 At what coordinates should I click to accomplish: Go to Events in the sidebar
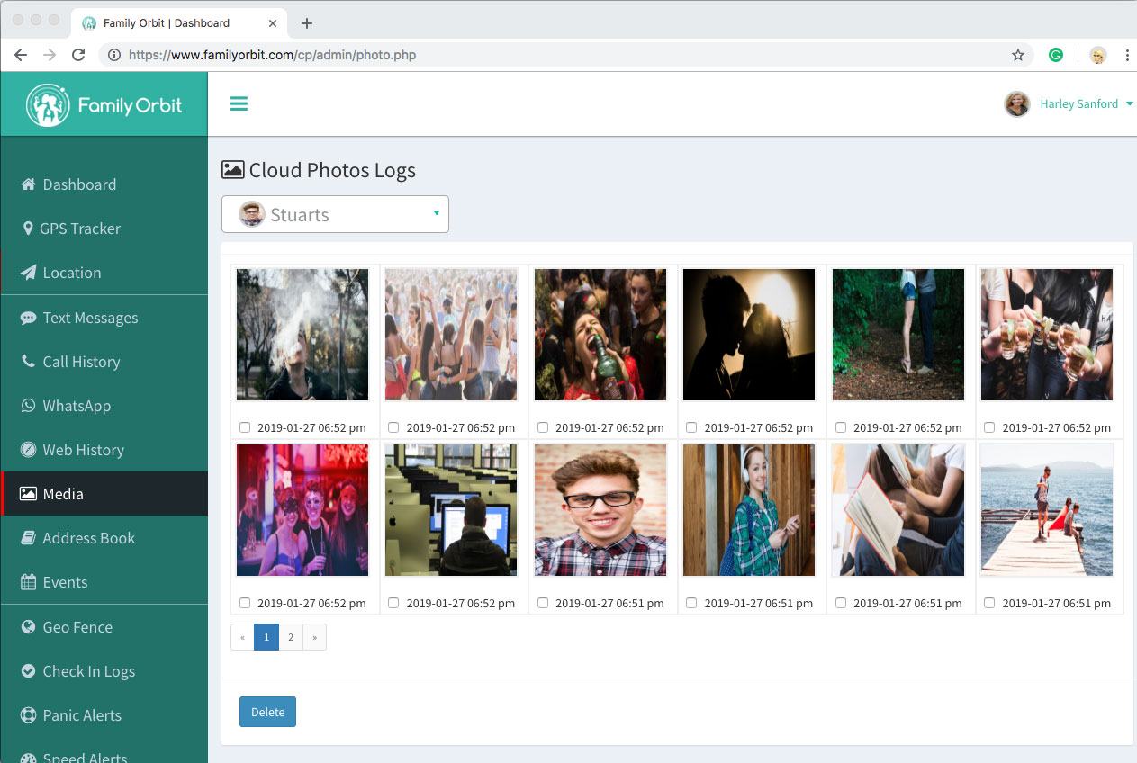tap(104, 582)
